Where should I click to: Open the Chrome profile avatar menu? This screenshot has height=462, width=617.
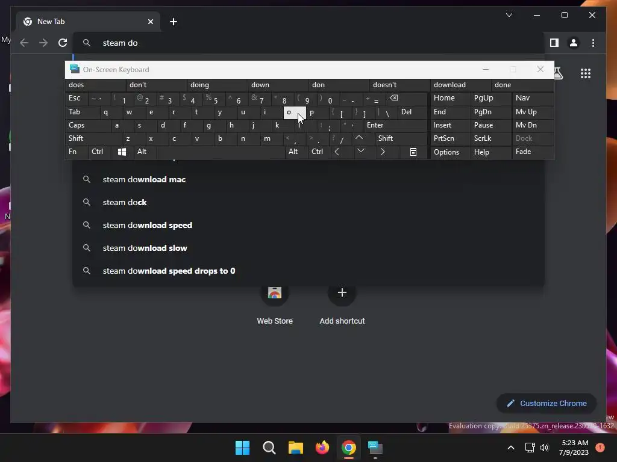click(x=574, y=43)
